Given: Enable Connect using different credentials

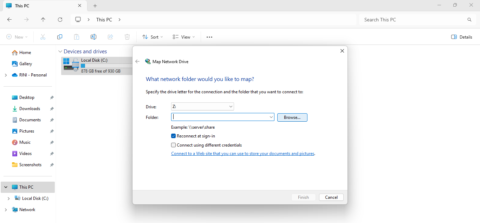Looking at the screenshot, I should click(x=173, y=145).
